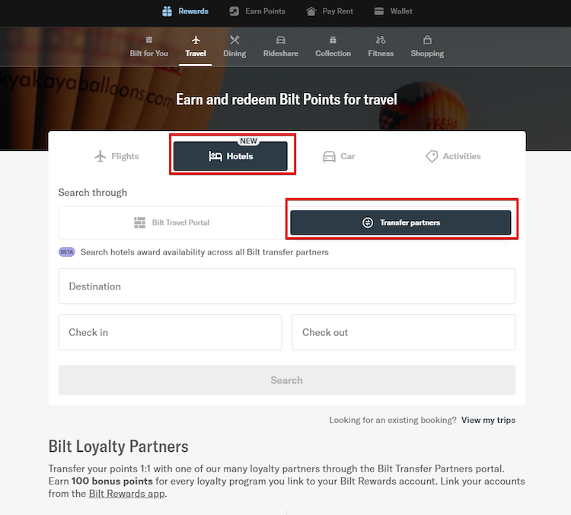571x515 pixels.
Task: Click the BETA badge
Action: point(67,252)
